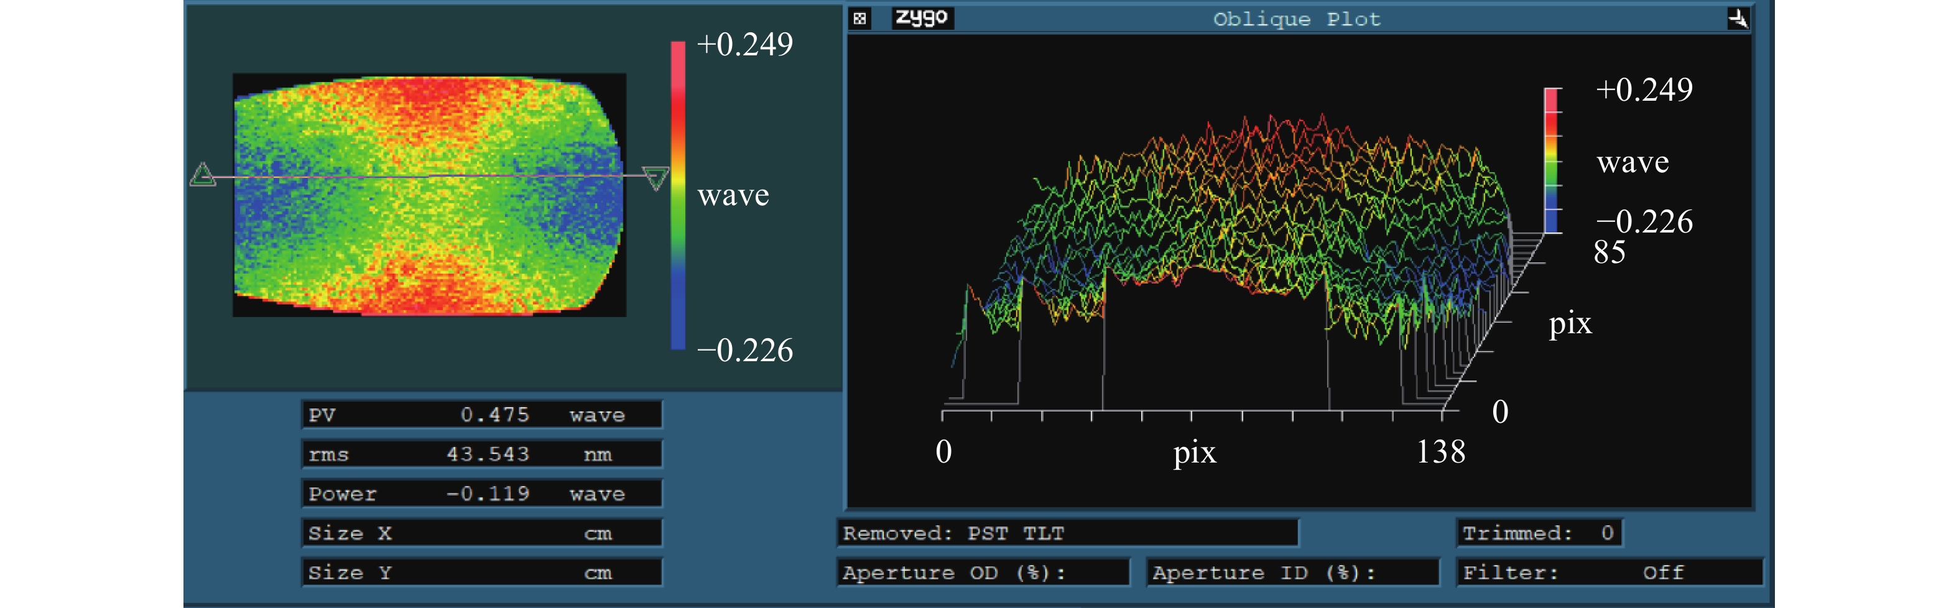Click the surface map image
Viewport: 1959px width, 608px height.
click(x=429, y=195)
